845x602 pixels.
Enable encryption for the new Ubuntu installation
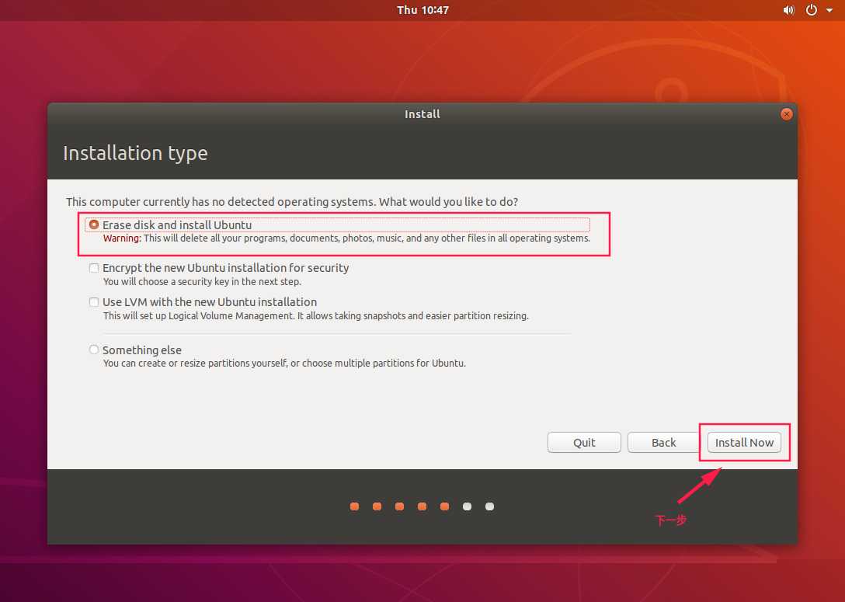point(94,268)
